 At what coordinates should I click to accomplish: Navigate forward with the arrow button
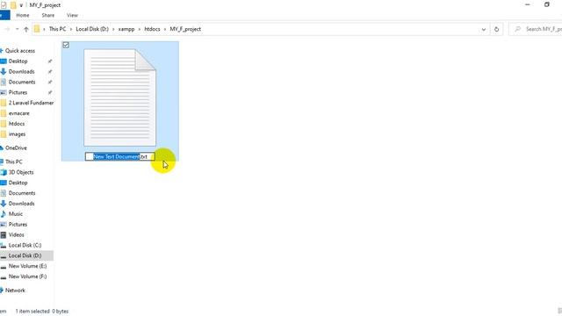7,29
